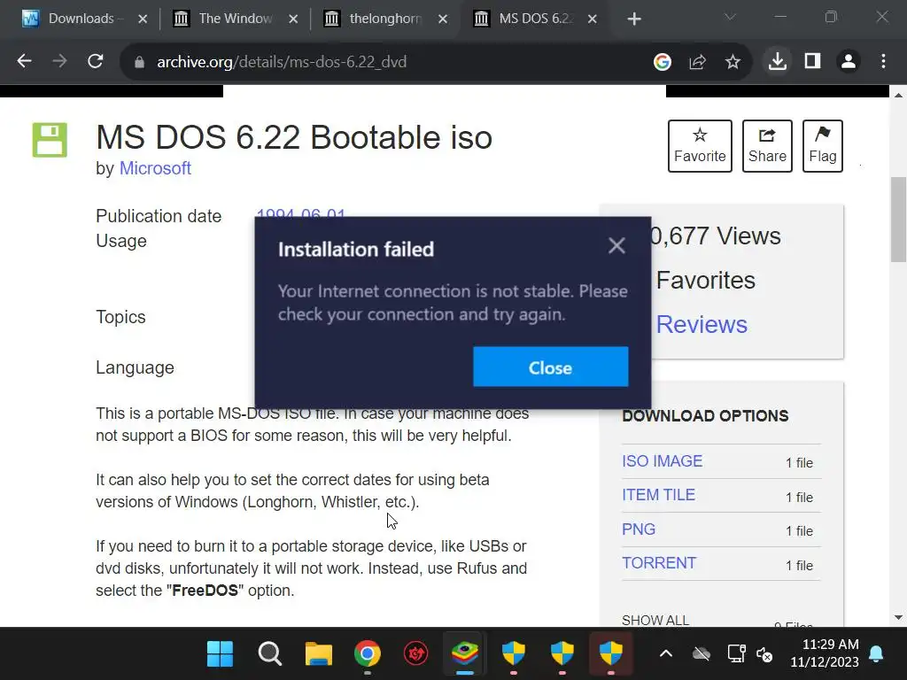Click the address bar URL

coord(282,62)
